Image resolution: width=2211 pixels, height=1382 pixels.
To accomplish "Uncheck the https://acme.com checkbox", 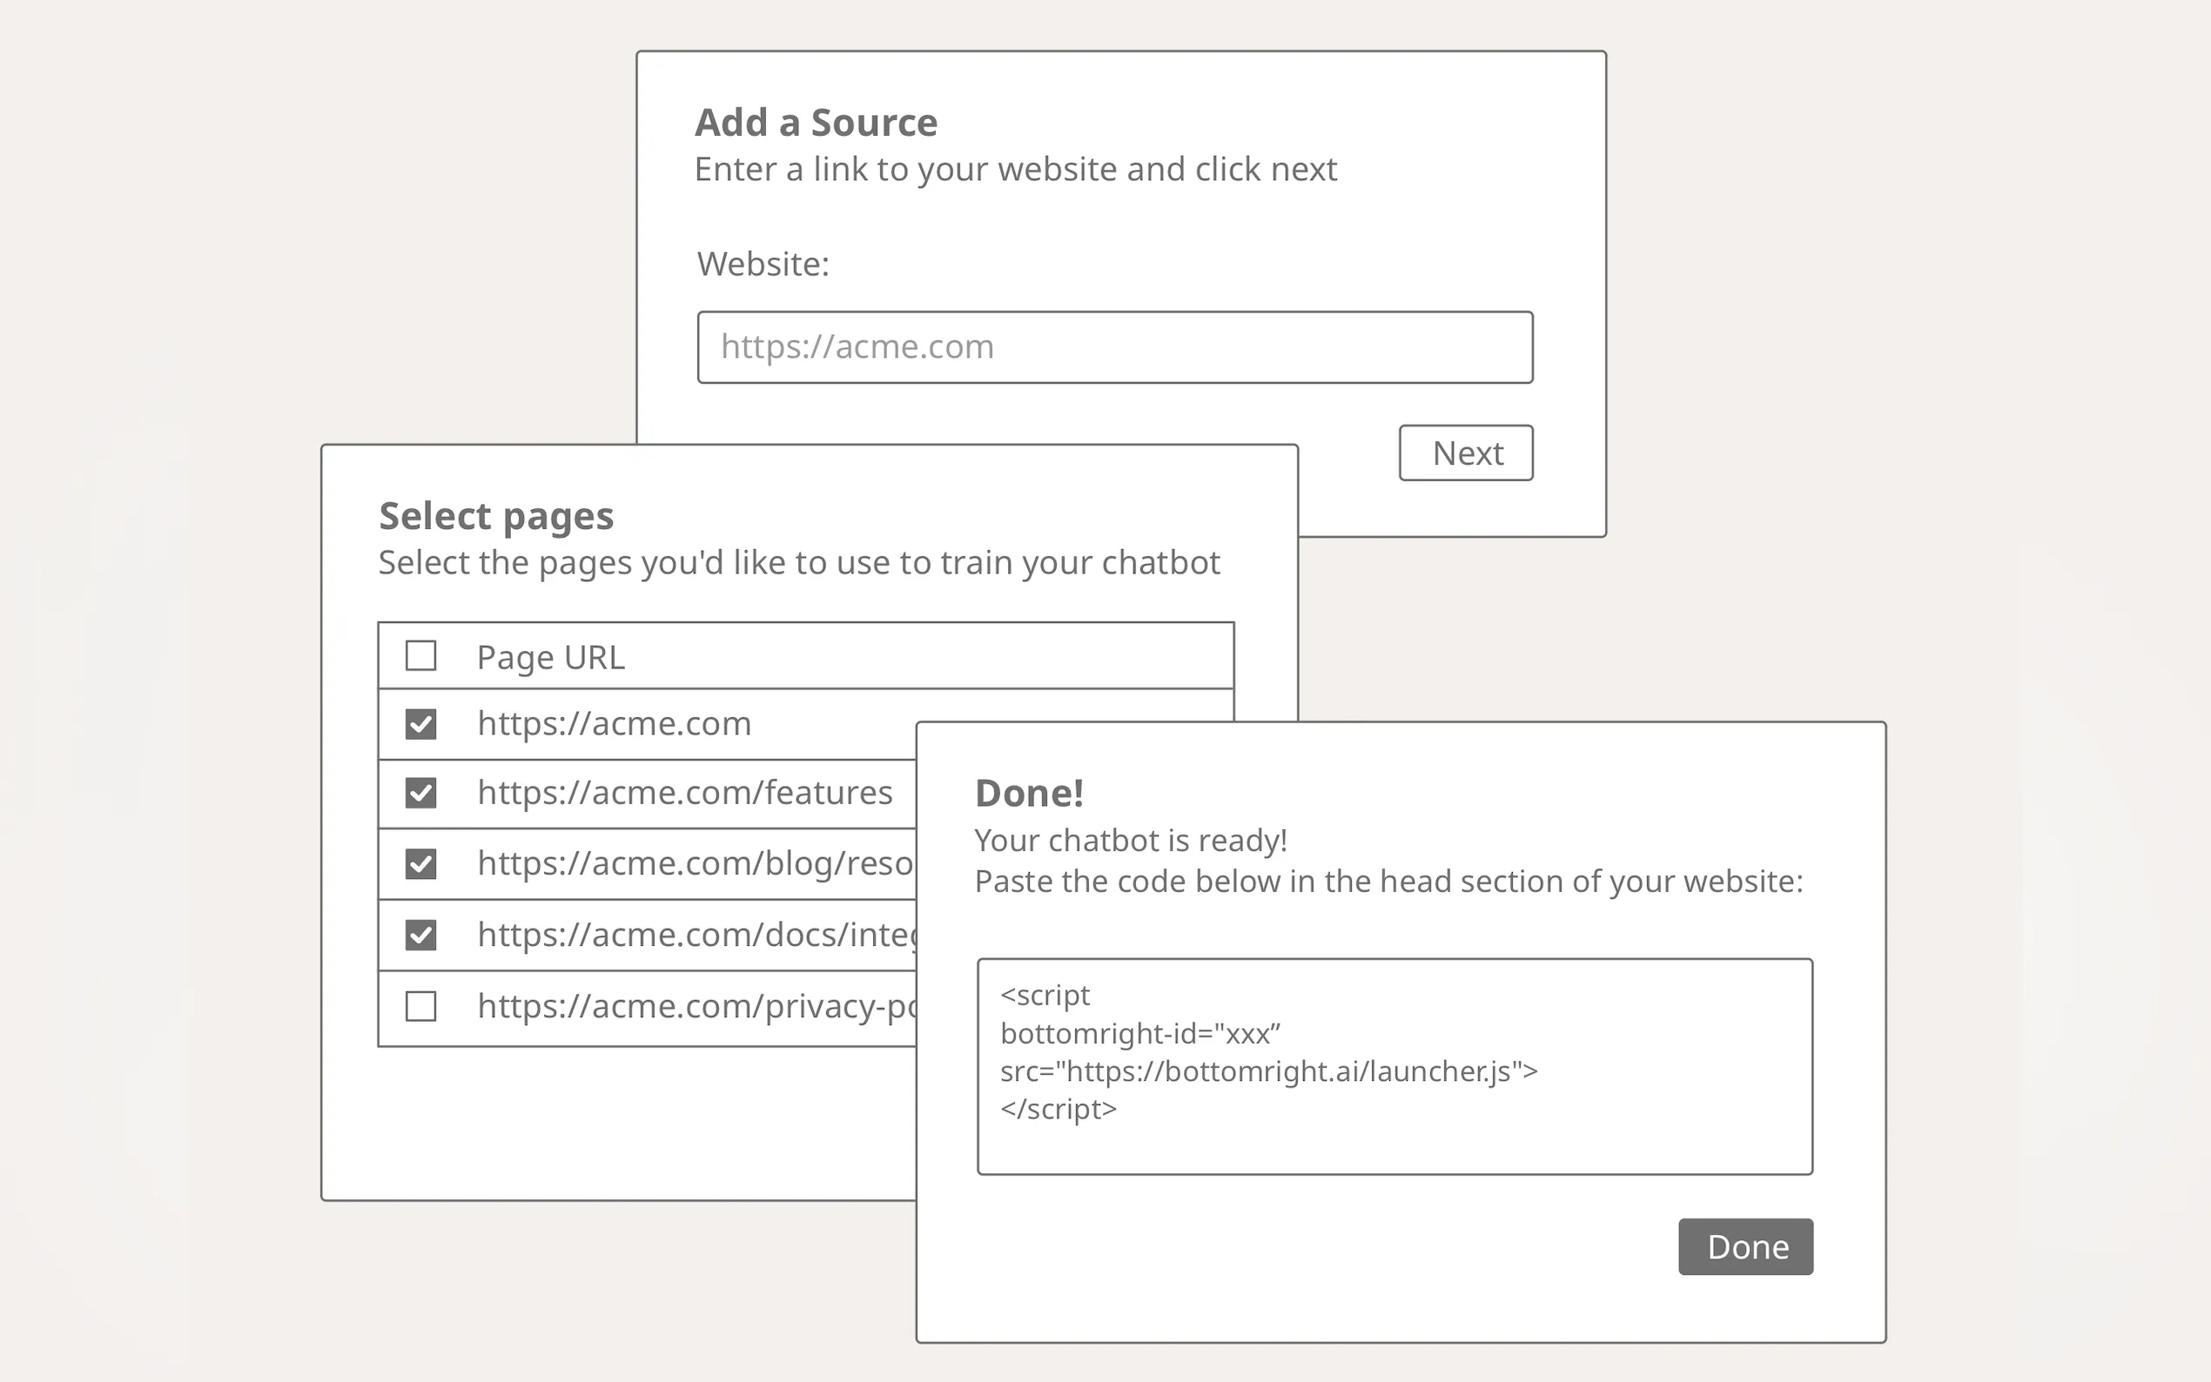I will click(x=420, y=724).
